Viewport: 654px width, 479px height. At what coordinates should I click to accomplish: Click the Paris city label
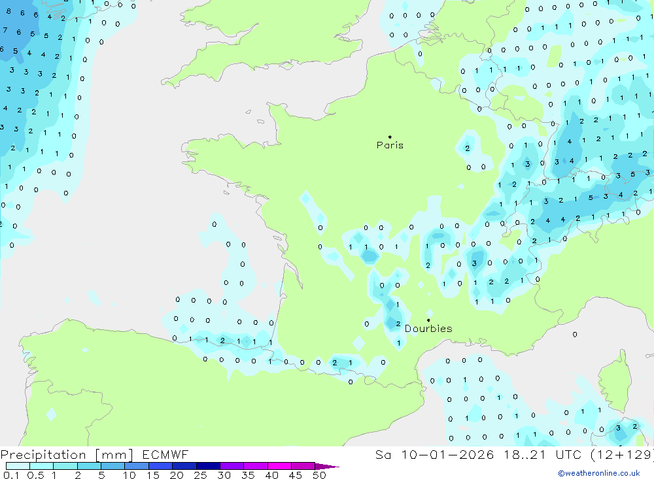(x=390, y=145)
